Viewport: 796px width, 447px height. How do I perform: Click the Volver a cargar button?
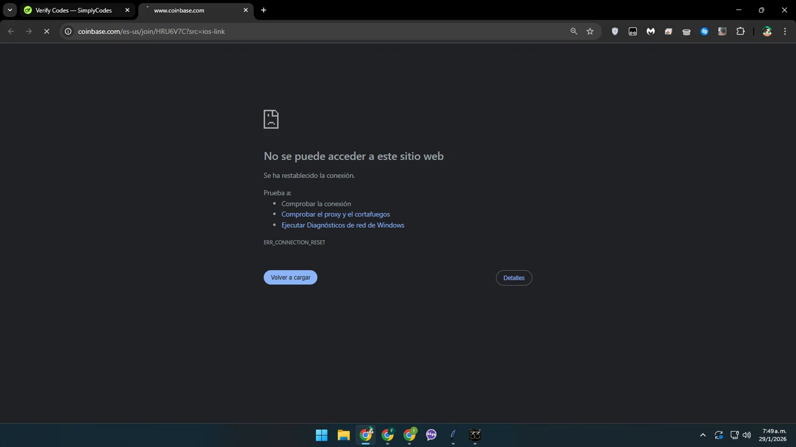(290, 278)
